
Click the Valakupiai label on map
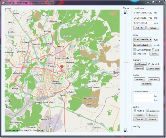coord(67,36)
